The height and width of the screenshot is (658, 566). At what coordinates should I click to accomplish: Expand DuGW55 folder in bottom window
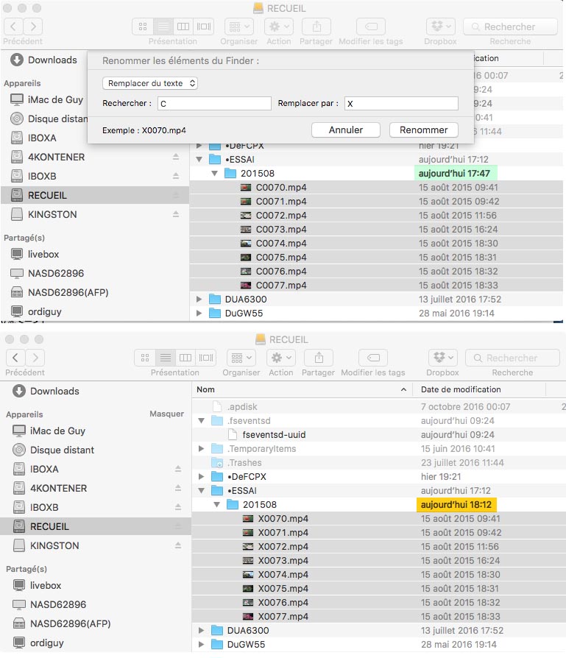(202, 644)
